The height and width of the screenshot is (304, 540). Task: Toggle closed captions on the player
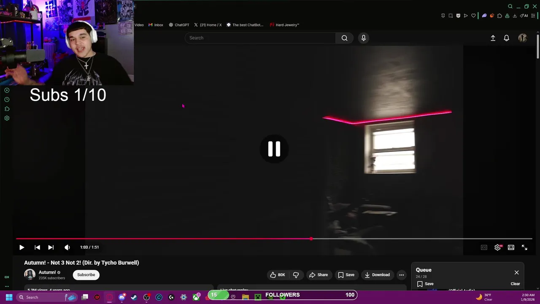click(484, 247)
